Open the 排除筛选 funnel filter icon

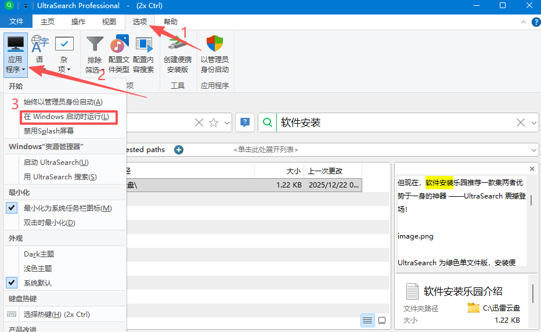tap(95, 45)
